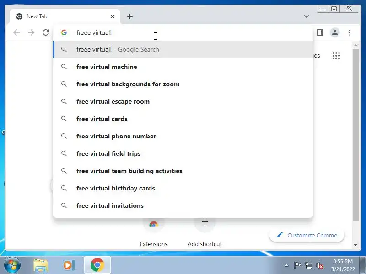Viewport: 366px width, 274px height.
Task: Click the muted volume tray icon
Action: [319, 265]
